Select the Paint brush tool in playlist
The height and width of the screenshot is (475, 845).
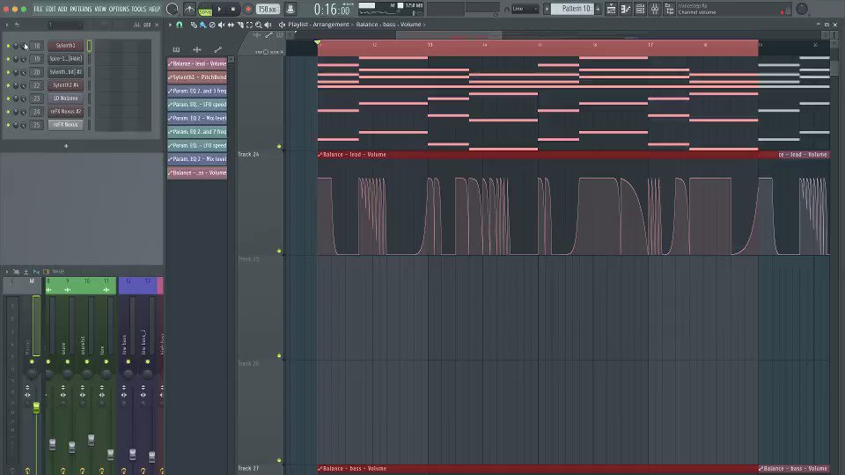click(203, 25)
